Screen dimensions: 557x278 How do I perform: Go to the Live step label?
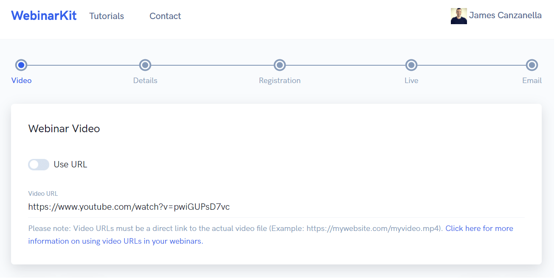411,81
